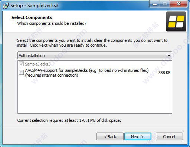The height and width of the screenshot is (147, 190).
Task: Click the 'Which components should be installed?' subtitle
Action: coord(52,23)
